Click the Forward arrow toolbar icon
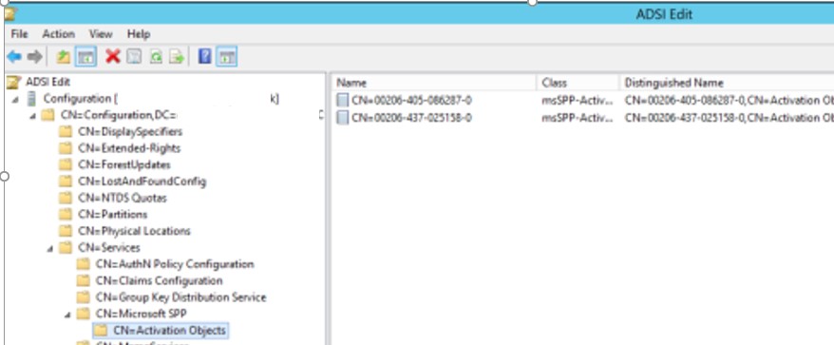Screen dimensions: 834x345 pyautogui.click(x=34, y=56)
